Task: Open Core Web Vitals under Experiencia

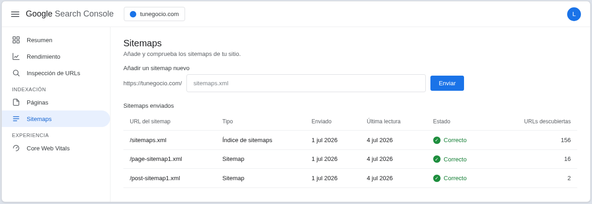Action: (56, 148)
